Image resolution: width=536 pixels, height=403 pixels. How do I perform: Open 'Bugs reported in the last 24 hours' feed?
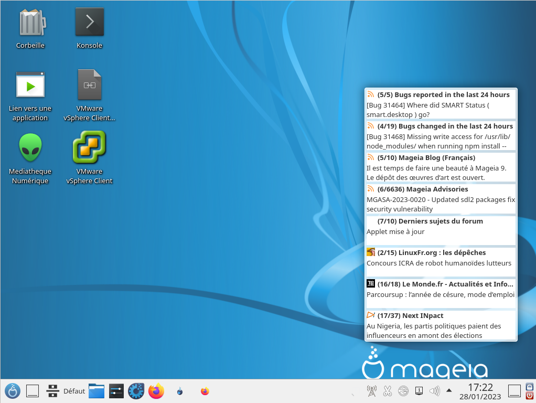(443, 94)
